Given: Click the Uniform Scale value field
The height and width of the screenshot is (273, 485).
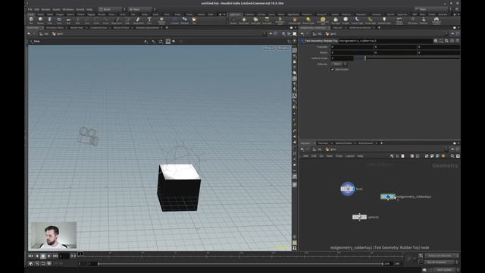Looking at the screenshot, I should pyautogui.click(x=342, y=58).
